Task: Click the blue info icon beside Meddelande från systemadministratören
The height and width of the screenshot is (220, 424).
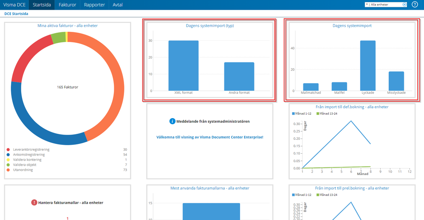Action: [x=172, y=121]
